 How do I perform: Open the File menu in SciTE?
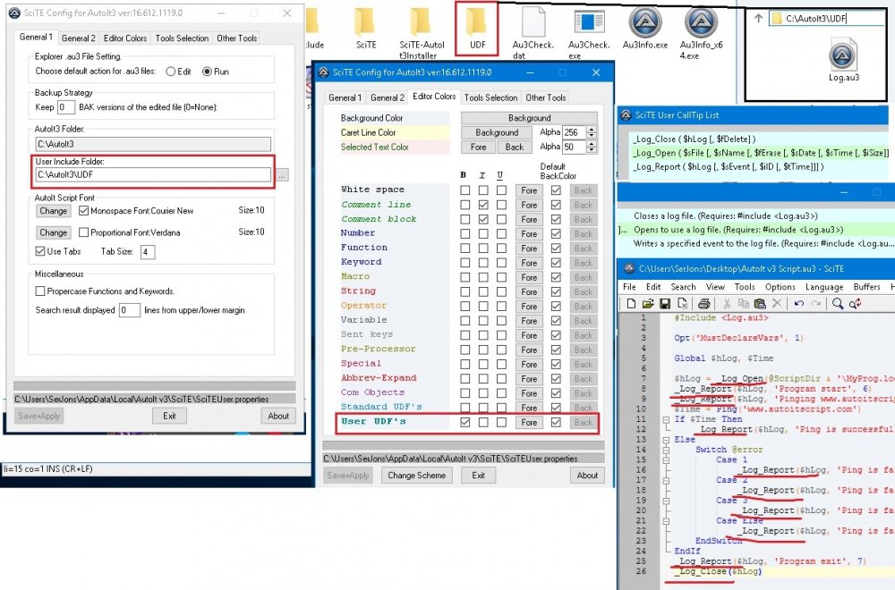pyautogui.click(x=629, y=287)
